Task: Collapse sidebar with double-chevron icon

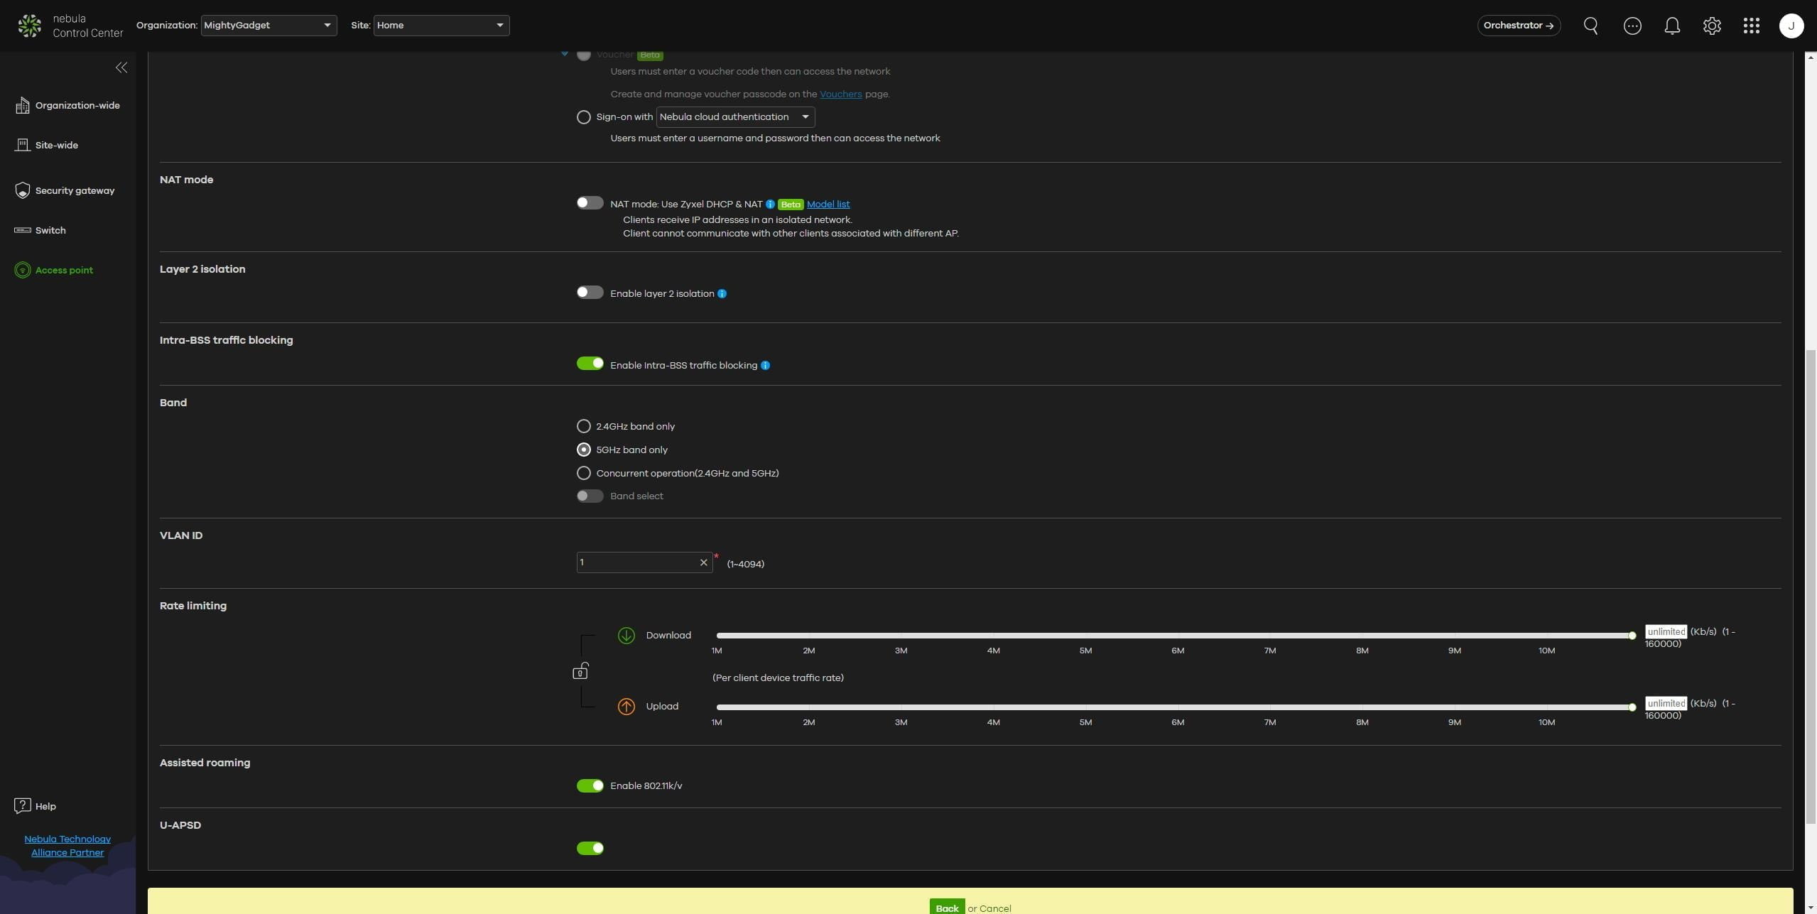Action: click(121, 67)
